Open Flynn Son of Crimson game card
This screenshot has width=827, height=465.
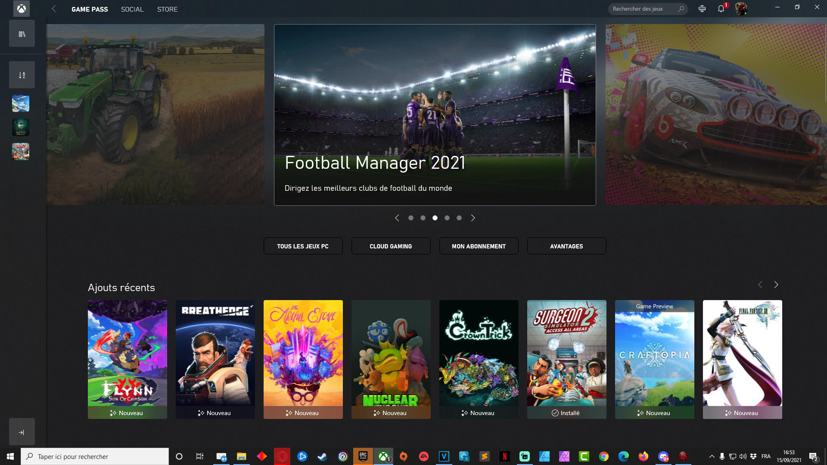[x=127, y=360]
